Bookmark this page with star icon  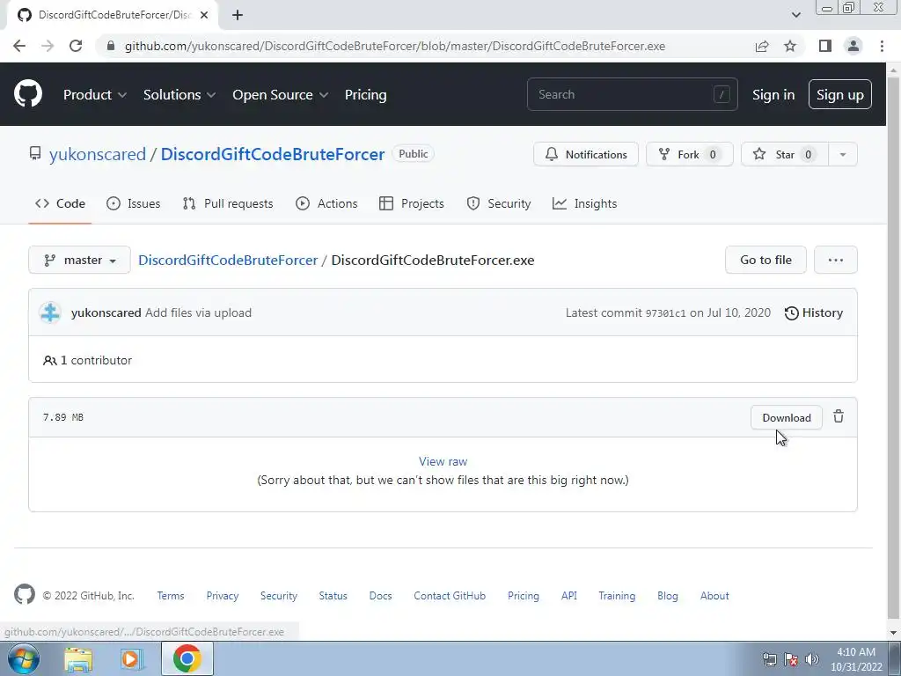[x=790, y=46]
